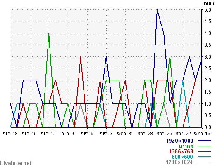The width and height of the screenshot is (215, 167).
Task: Click the 1920×1080 legend label
Action: pyautogui.click(x=180, y=141)
